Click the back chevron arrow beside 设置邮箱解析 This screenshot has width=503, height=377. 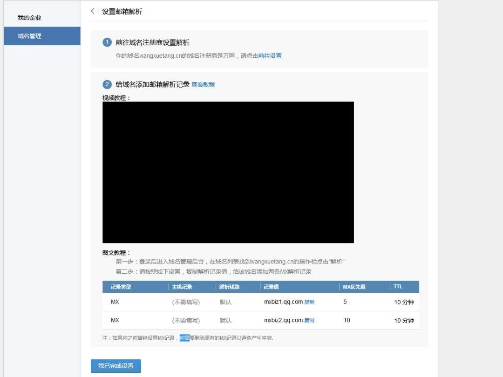click(x=92, y=11)
